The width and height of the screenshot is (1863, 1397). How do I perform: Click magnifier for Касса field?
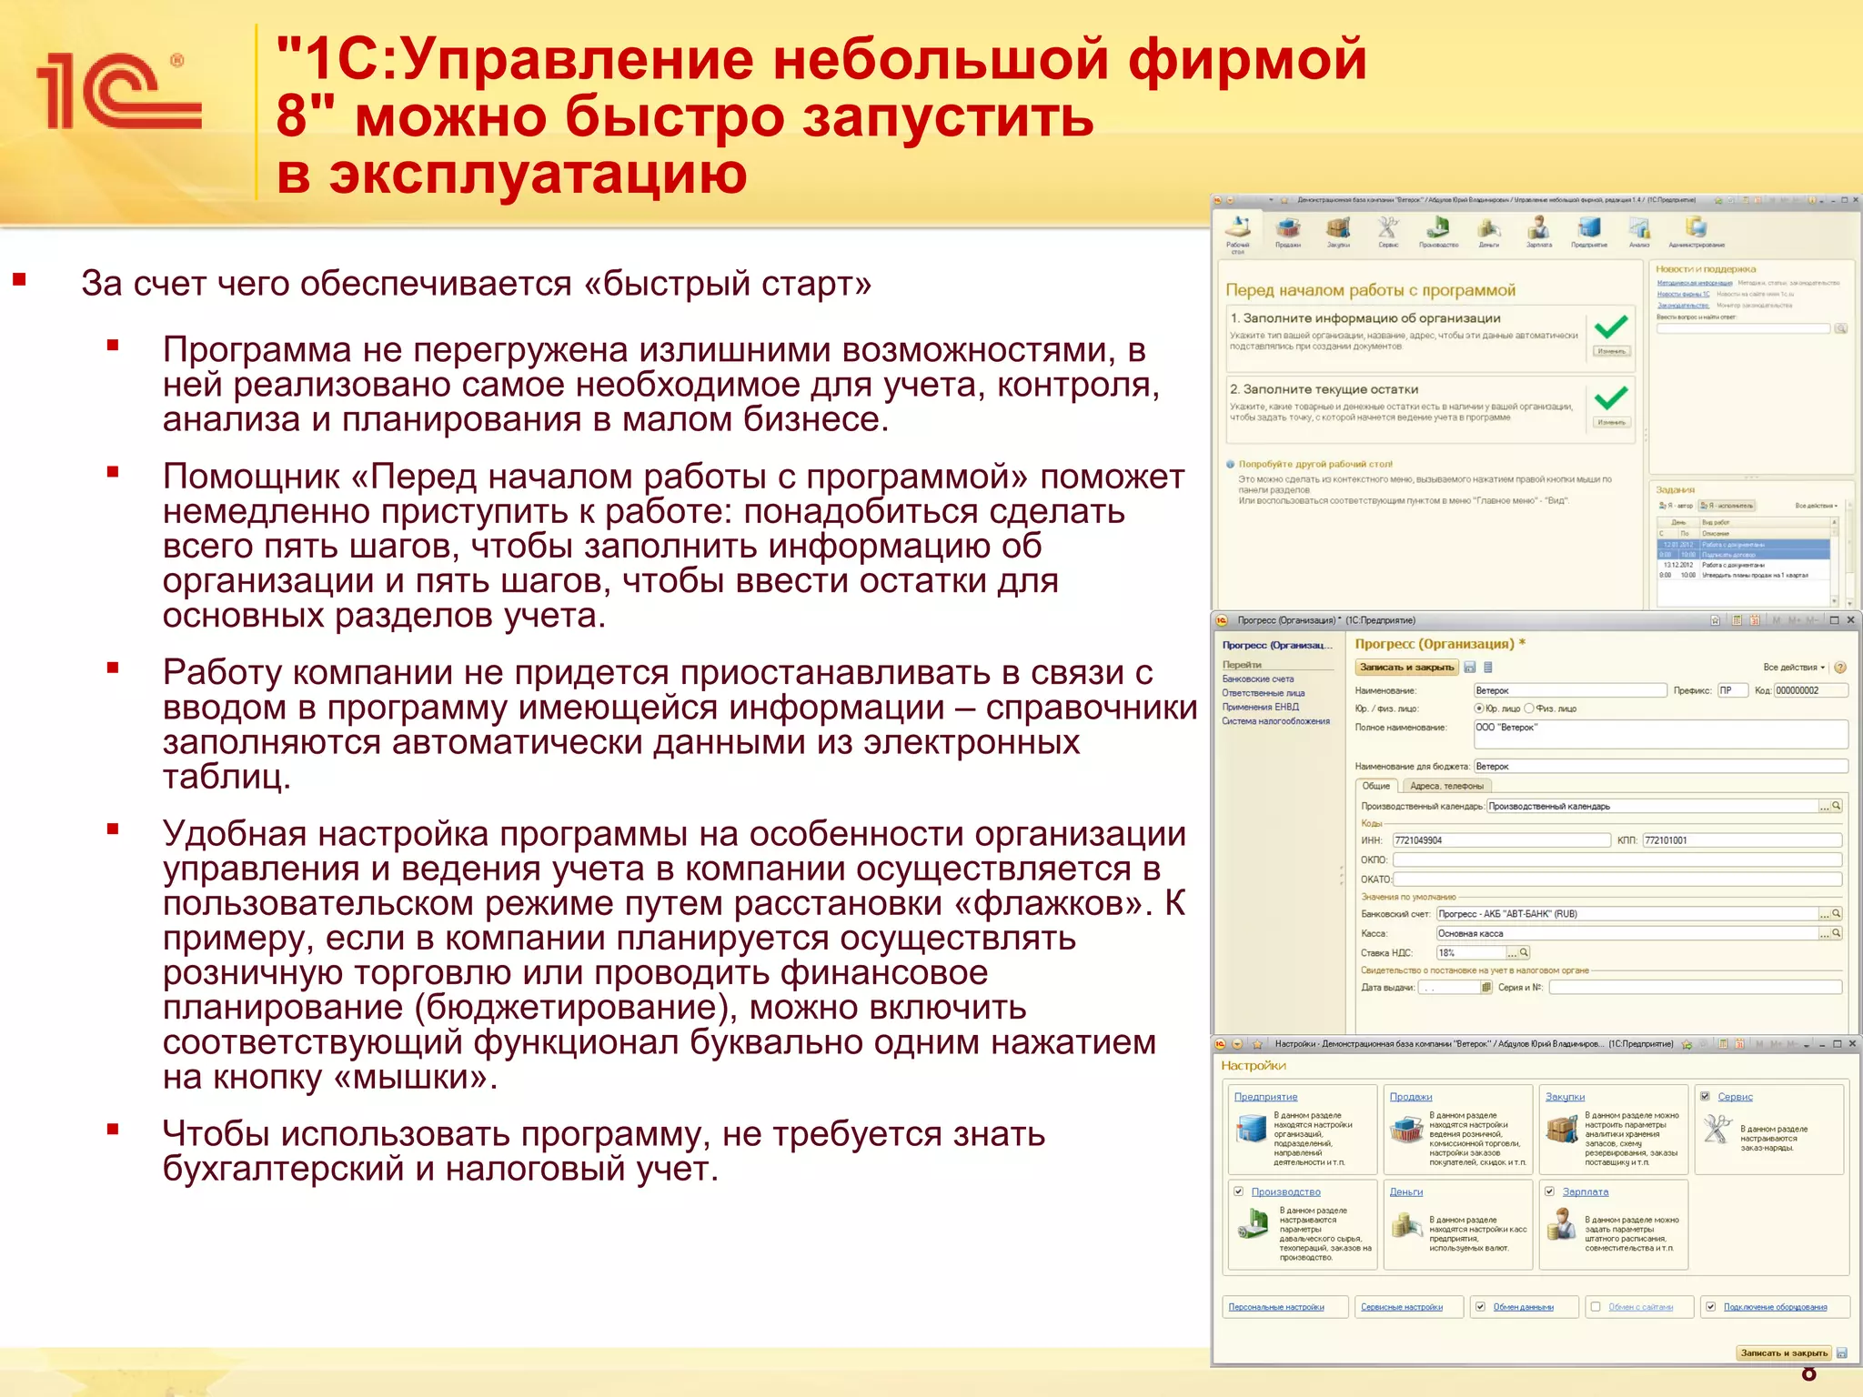(1837, 933)
